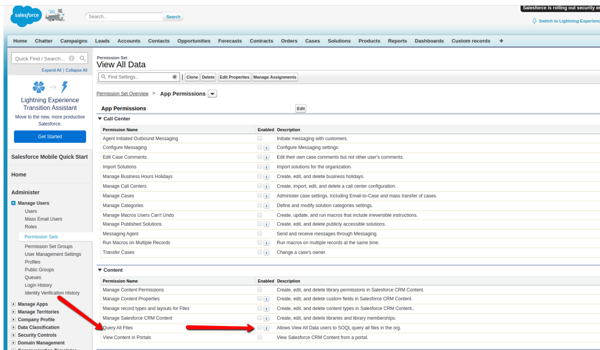Click the Clone button
Screen dimensions: 600x350
pyautogui.click(x=192, y=77)
